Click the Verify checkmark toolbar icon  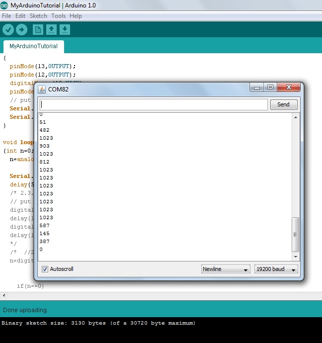8,29
